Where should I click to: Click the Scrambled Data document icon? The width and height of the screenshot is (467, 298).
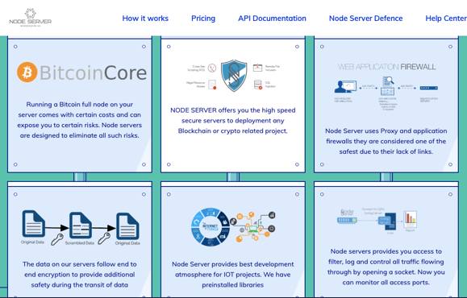point(81,226)
